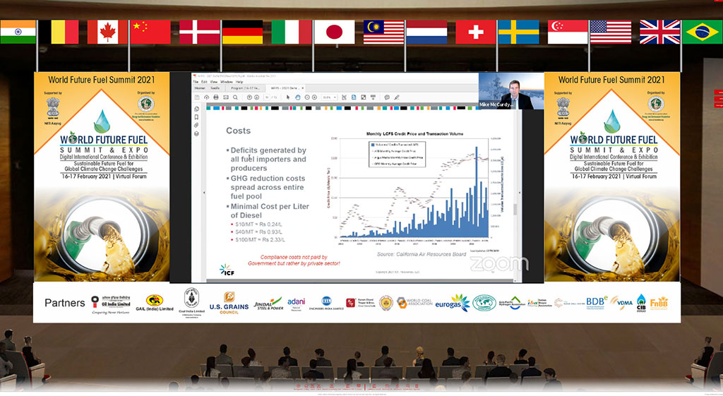723x396 pixels.
Task: Click Mike McCurdy's video thumbnail
Action: click(511, 91)
